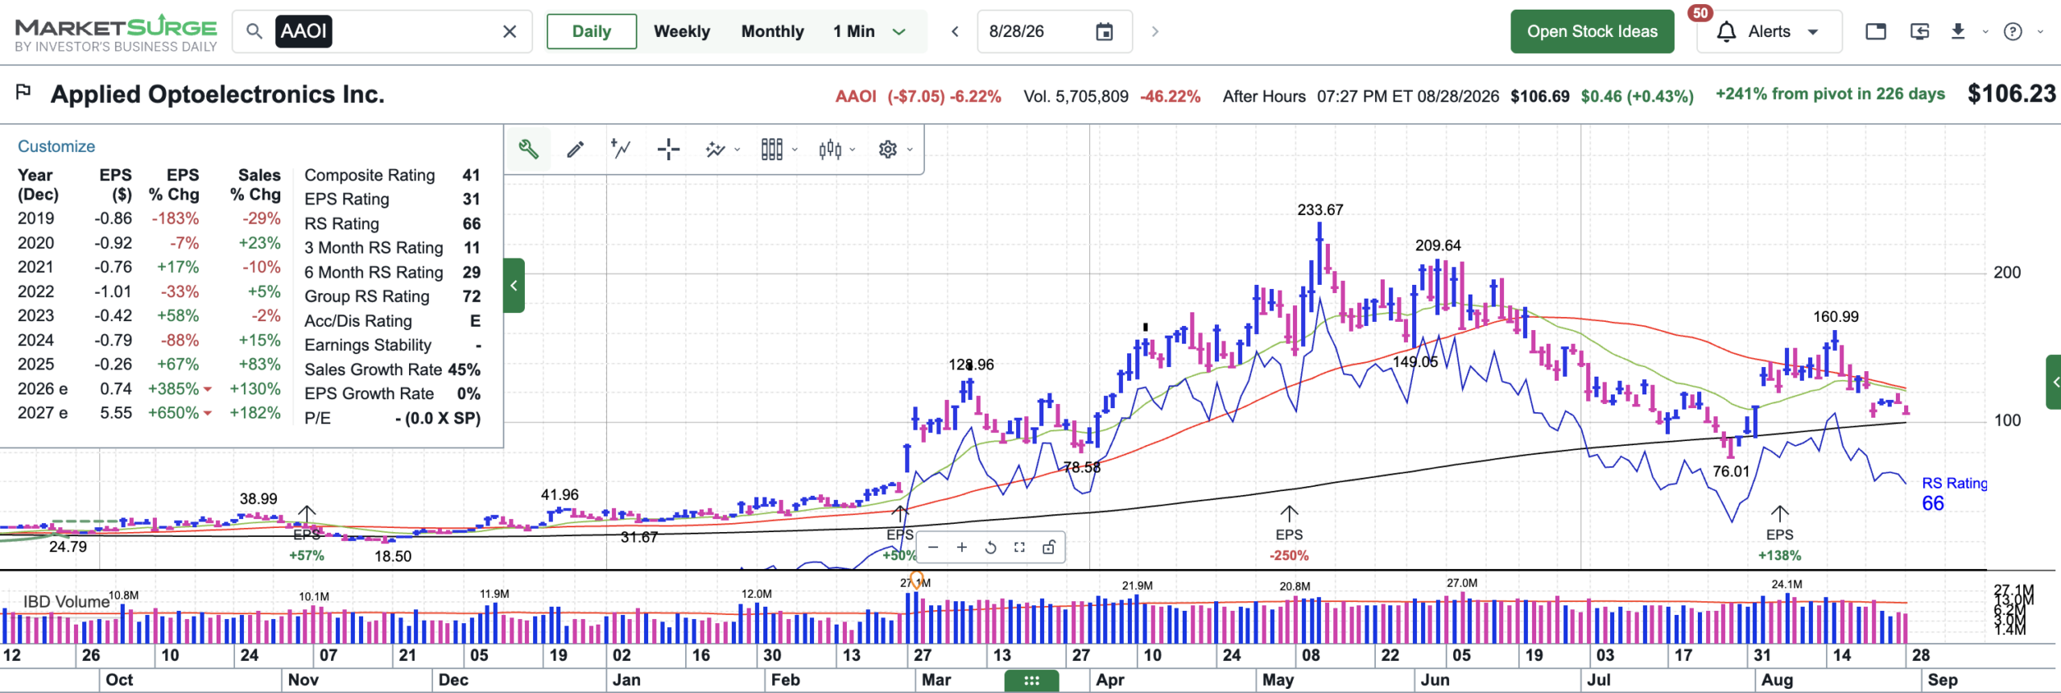Click the download icon in header
Image resolution: width=2061 pixels, height=693 pixels.
pos(1958,31)
